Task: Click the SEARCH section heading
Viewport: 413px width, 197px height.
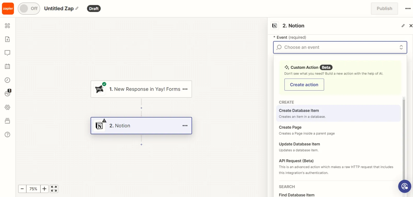Action: [287, 187]
